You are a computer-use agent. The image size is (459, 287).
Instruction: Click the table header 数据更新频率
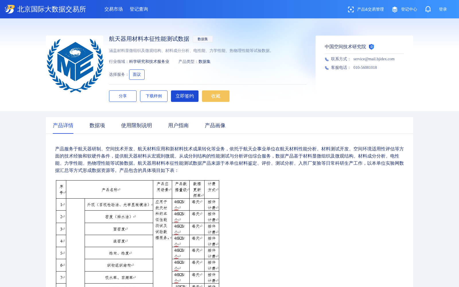197,189
